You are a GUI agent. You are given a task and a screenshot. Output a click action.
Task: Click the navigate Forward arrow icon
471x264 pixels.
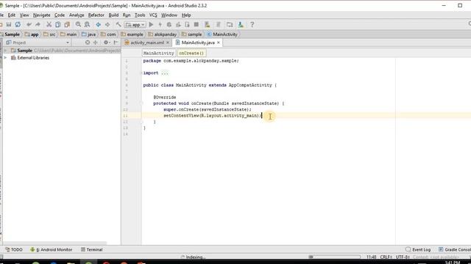pyautogui.click(x=107, y=24)
